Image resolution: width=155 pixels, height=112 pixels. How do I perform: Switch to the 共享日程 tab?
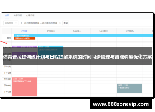(18, 15)
